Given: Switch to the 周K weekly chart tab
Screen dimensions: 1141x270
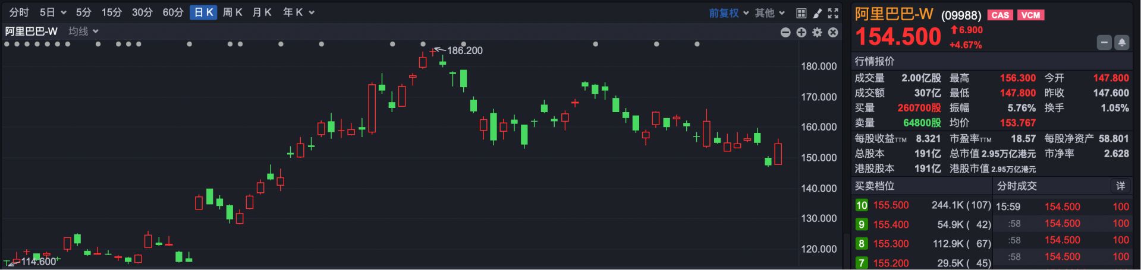Looking at the screenshot, I should (232, 12).
